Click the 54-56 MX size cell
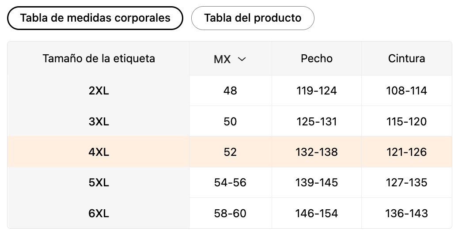This screenshot has height=234, width=462. coord(230,182)
